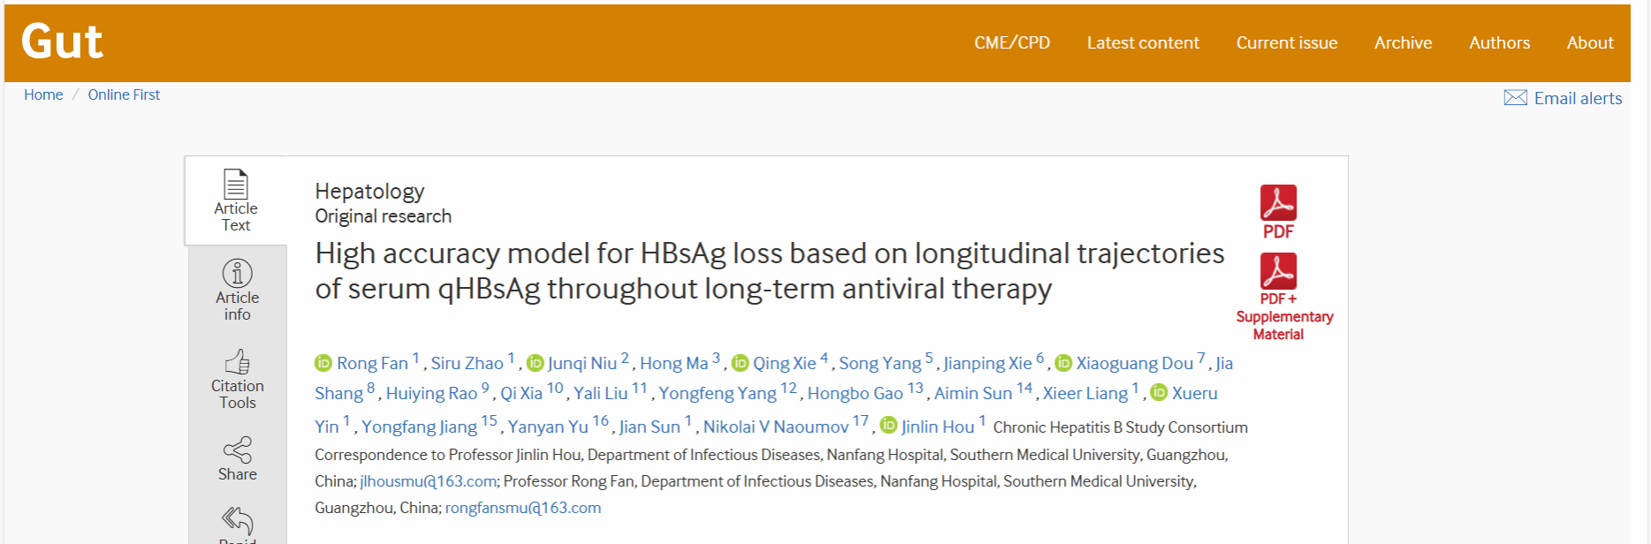The image size is (1651, 544).
Task: Open Online First breadcrumb link
Action: (124, 94)
